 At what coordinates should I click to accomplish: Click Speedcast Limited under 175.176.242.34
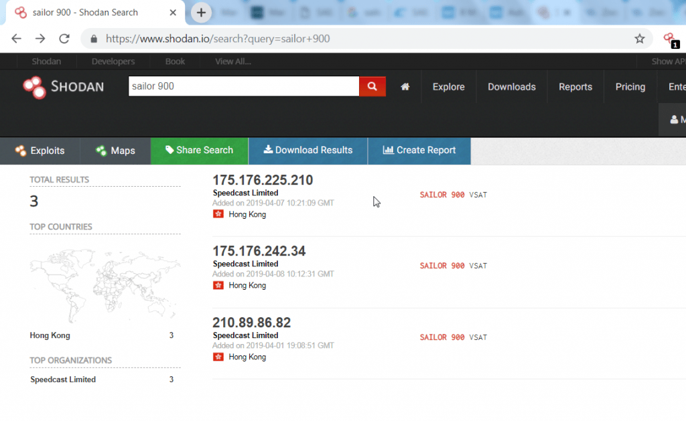245,264
